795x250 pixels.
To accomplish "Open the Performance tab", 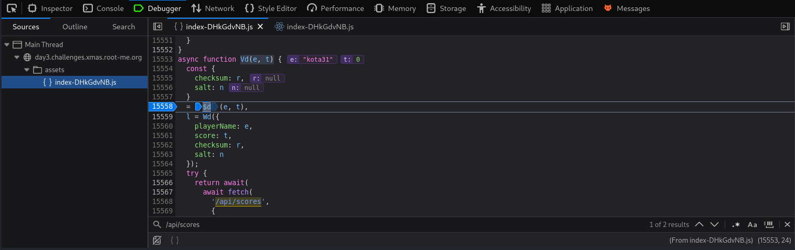I will click(336, 8).
